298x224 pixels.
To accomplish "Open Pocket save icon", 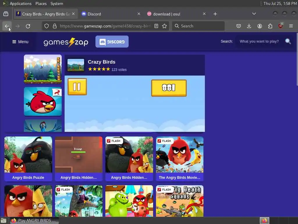I will pyautogui.click(x=239, y=26).
